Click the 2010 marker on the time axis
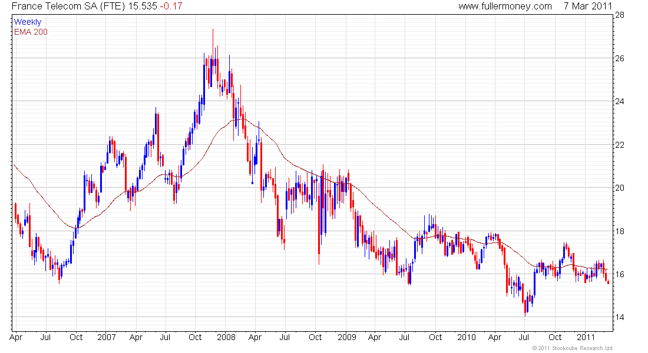This screenshot has width=648, height=353. [466, 338]
